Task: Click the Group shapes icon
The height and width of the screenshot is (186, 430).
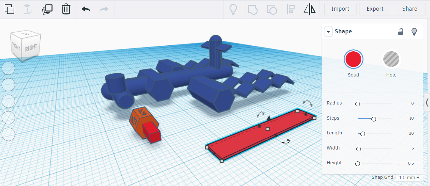Action: (252, 9)
